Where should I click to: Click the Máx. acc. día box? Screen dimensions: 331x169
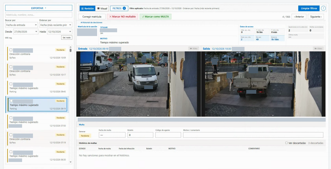click(x=247, y=31)
